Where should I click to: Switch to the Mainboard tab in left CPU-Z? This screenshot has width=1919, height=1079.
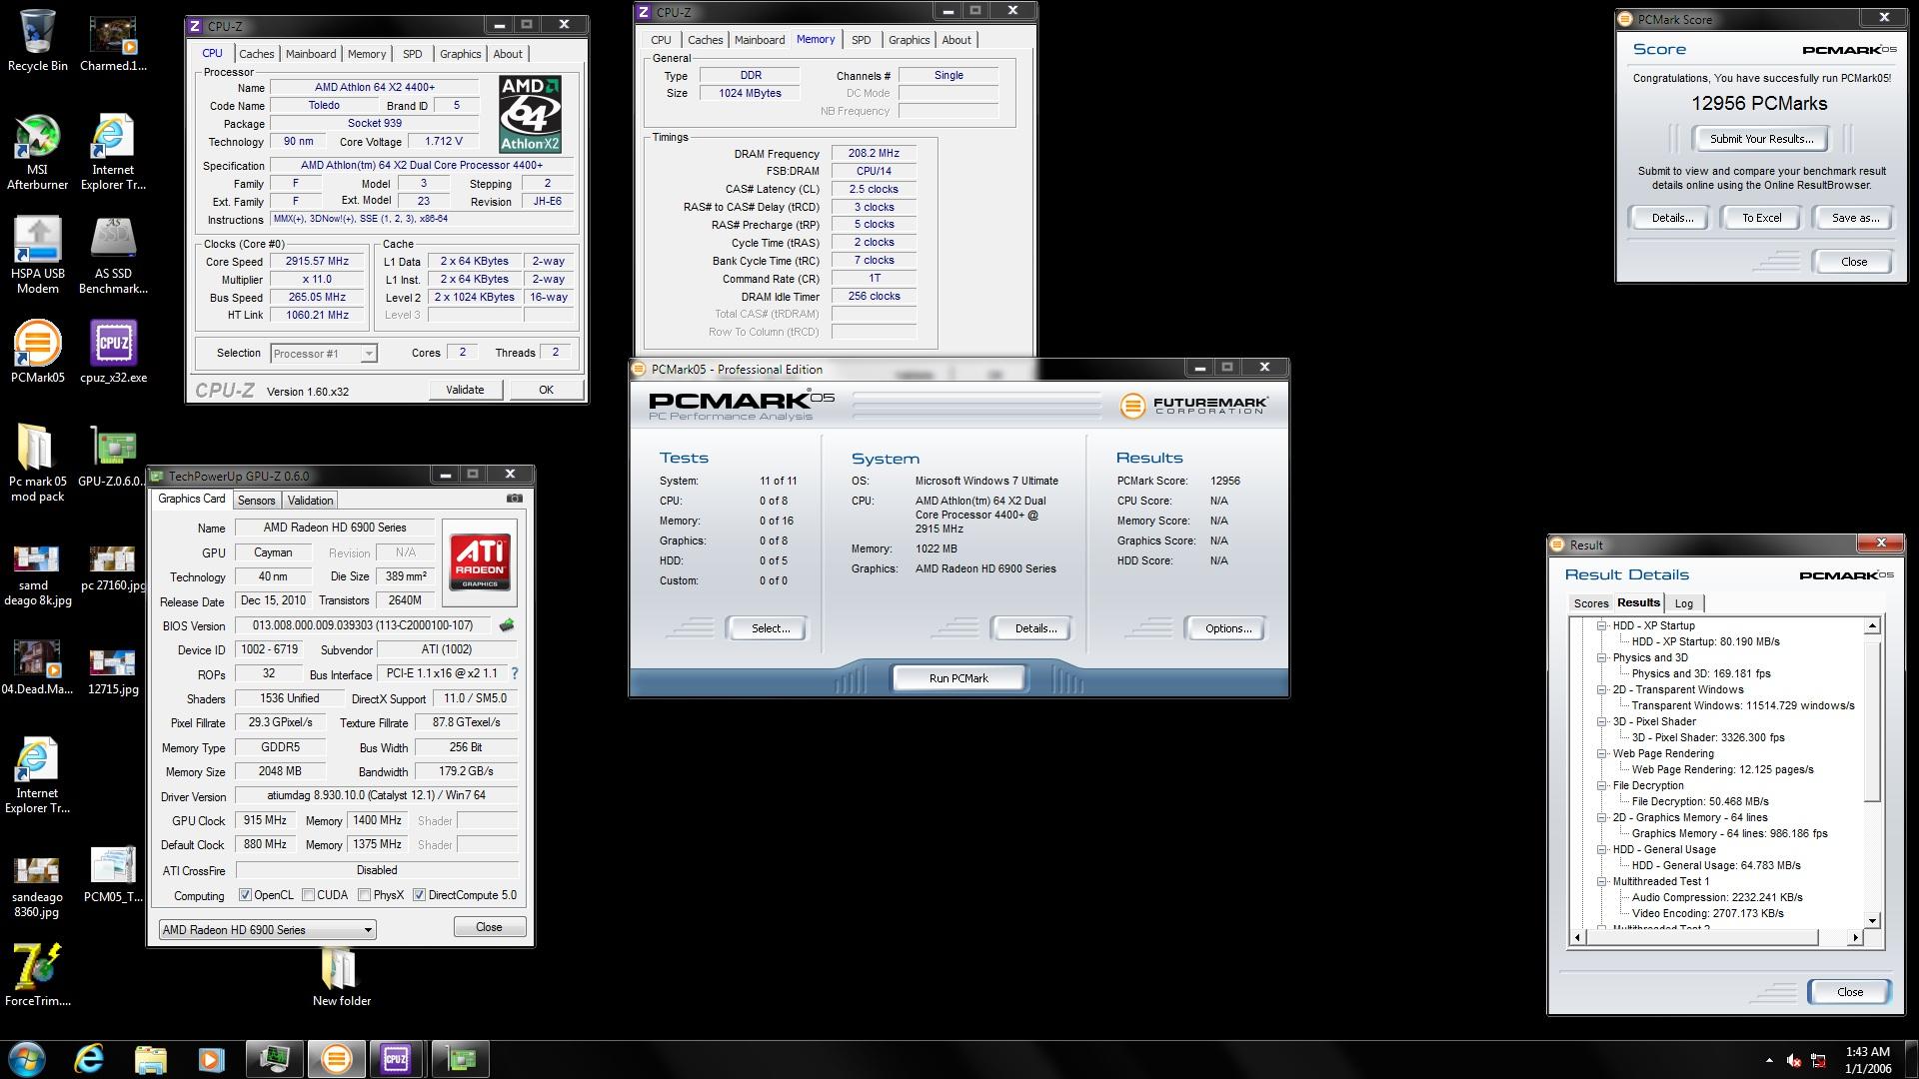[x=311, y=54]
